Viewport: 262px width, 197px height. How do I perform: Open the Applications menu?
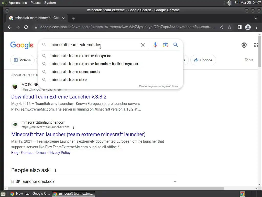click(x=18, y=3)
